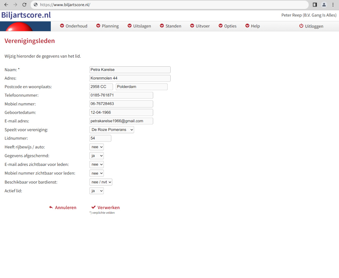Open the Chrome three-dot menu
The width and height of the screenshot is (339, 278).
click(333, 5)
